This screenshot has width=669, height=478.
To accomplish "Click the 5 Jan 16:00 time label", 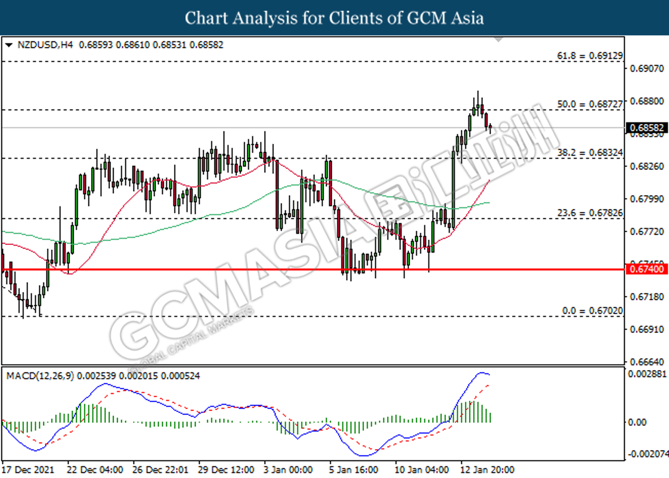I will (354, 470).
